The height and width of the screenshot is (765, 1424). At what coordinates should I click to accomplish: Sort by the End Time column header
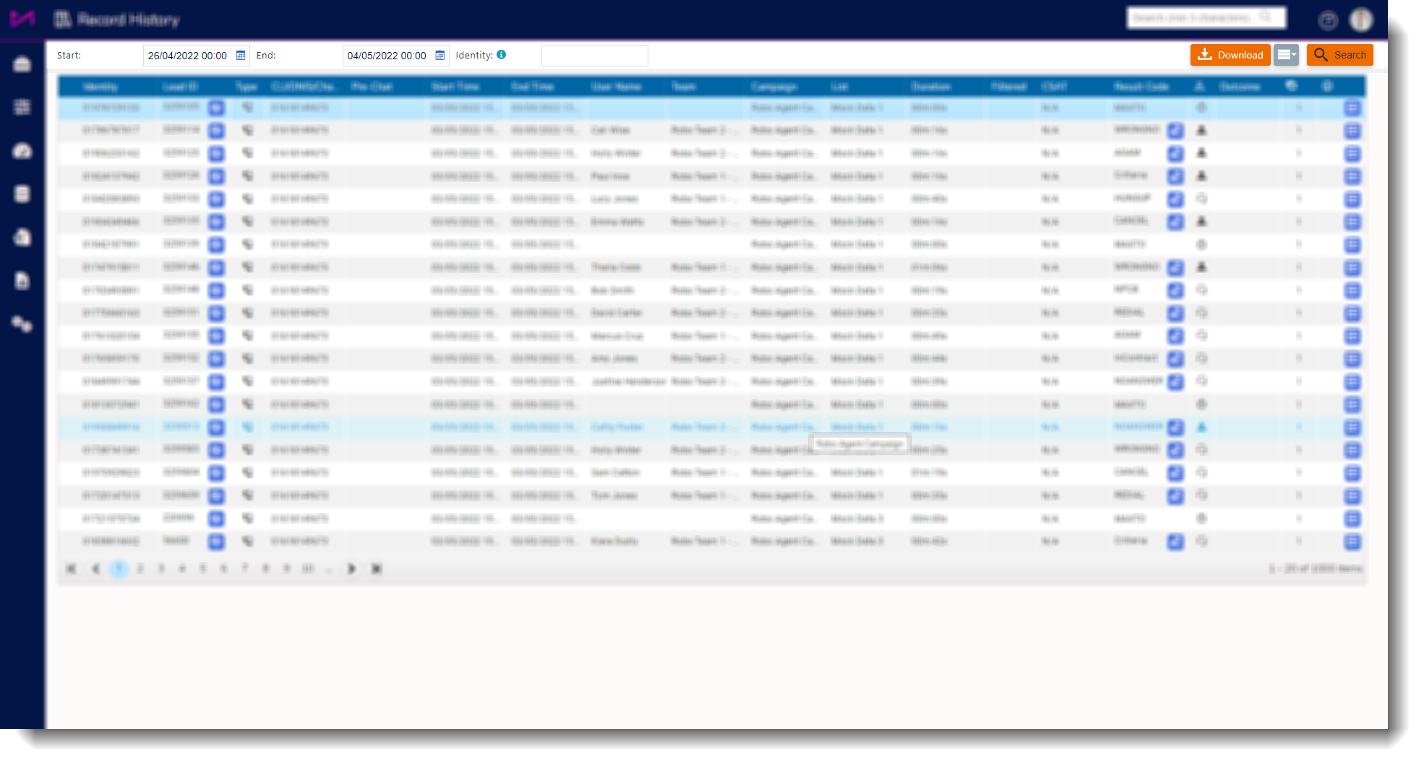[x=533, y=87]
